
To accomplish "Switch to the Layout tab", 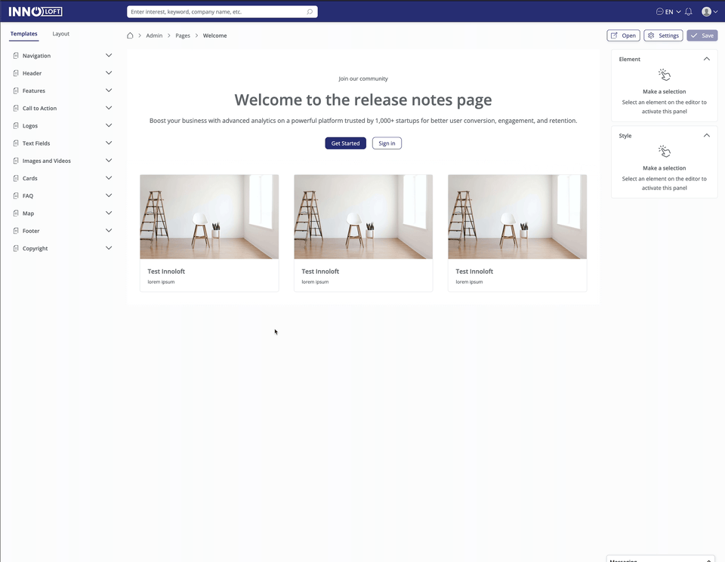I will (60, 34).
